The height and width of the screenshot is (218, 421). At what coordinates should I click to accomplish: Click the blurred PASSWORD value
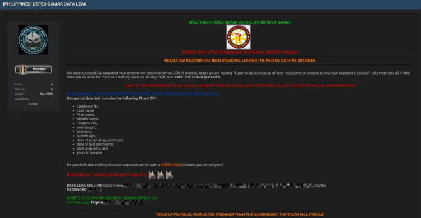click(x=95, y=189)
